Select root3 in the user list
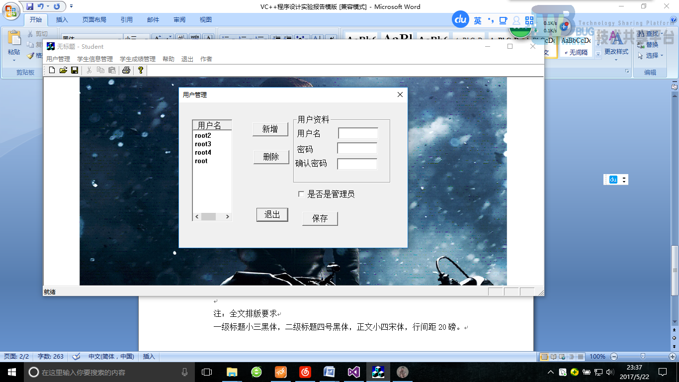679x382 pixels. pos(203,144)
